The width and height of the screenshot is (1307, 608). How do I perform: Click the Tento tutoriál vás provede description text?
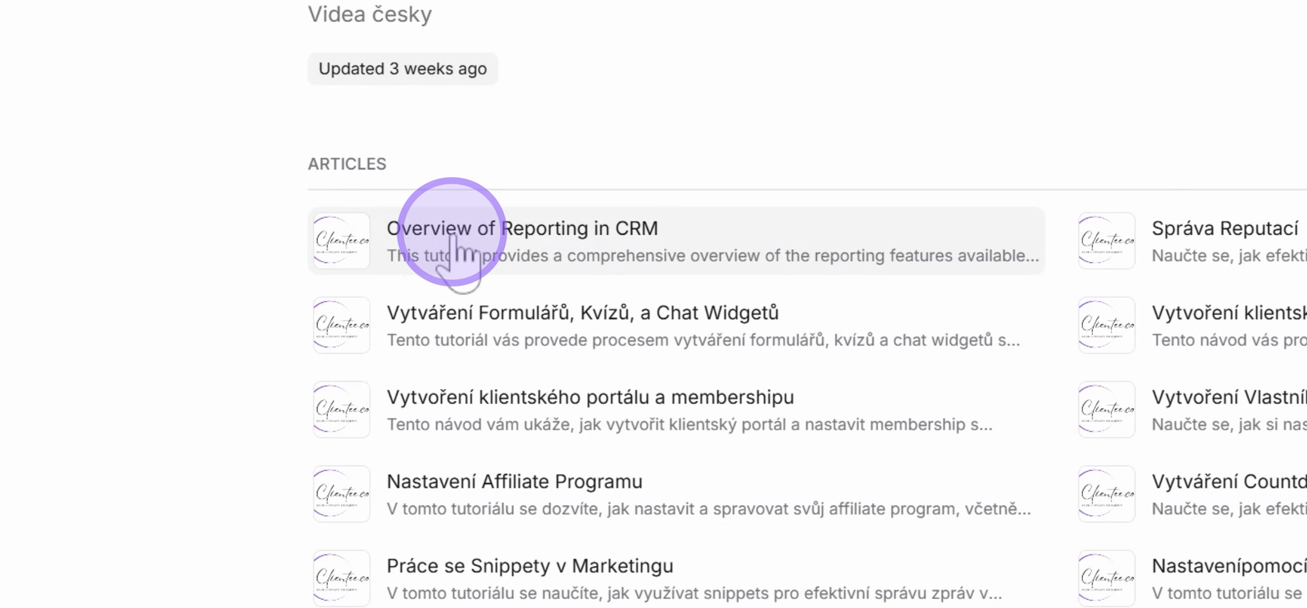click(703, 340)
